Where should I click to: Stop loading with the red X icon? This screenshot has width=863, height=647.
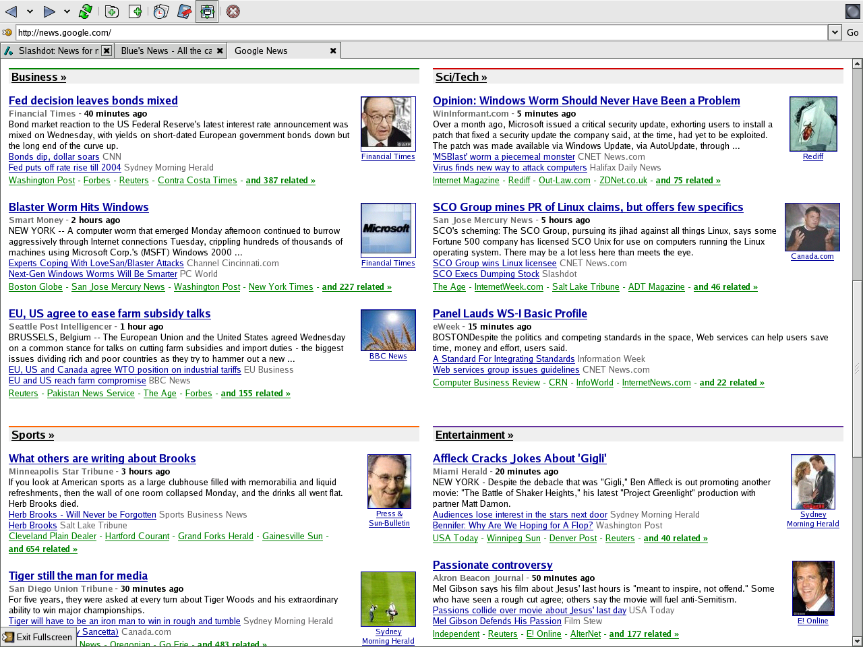click(x=233, y=11)
